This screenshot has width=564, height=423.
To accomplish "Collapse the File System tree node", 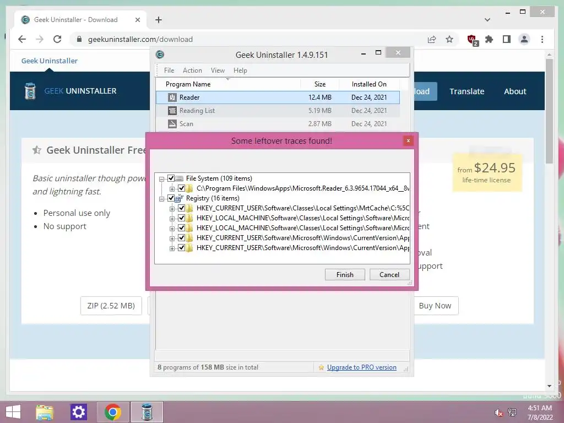I will tap(161, 179).
